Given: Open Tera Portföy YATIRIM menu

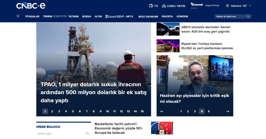Looking at the screenshot, I should tap(61, 17).
